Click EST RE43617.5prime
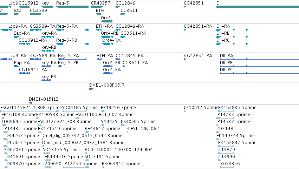Image resolution: width=299 pixels, height=169 pixels. coord(86,132)
